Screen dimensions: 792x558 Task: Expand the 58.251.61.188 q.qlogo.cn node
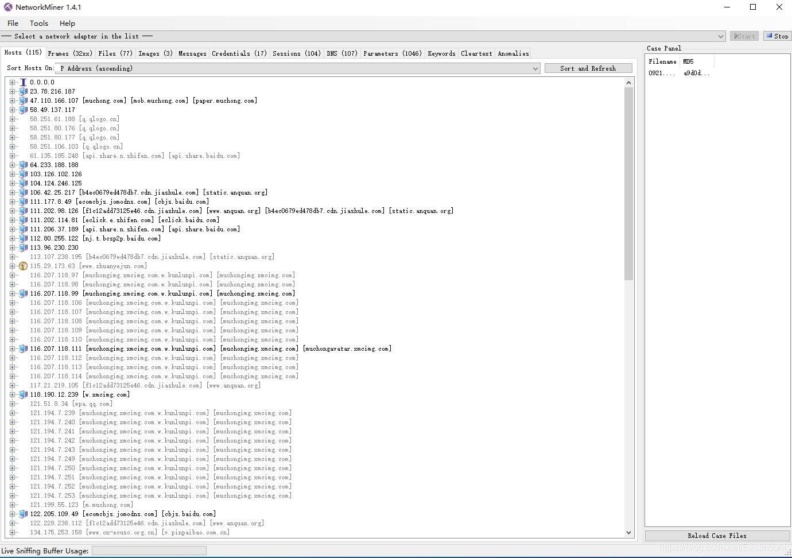click(x=13, y=119)
